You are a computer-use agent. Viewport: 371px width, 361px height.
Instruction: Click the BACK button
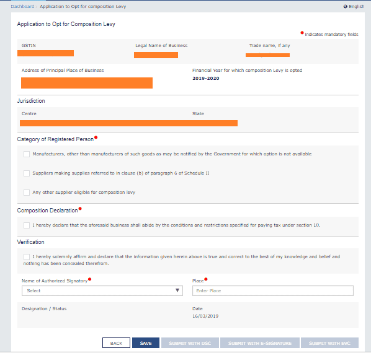(116, 343)
